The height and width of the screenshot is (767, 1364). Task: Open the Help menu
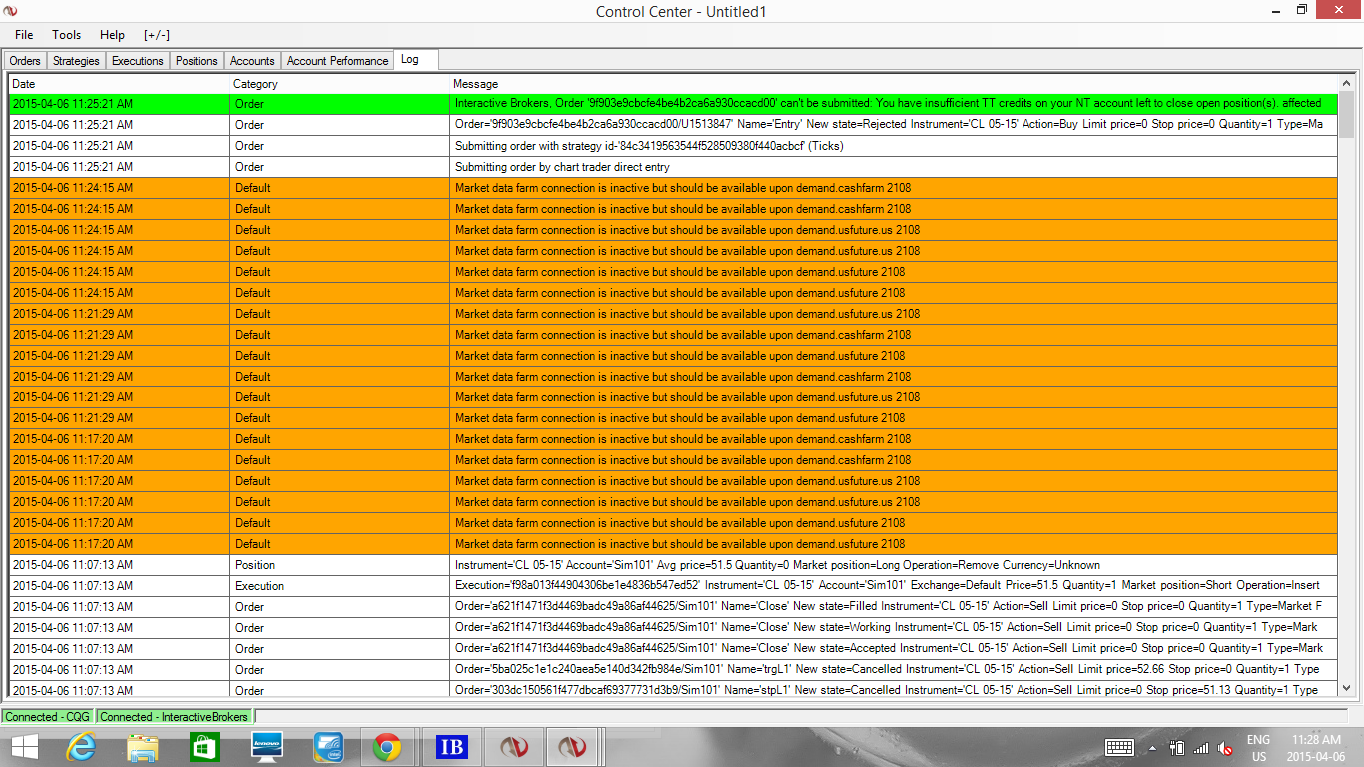pyautogui.click(x=113, y=35)
